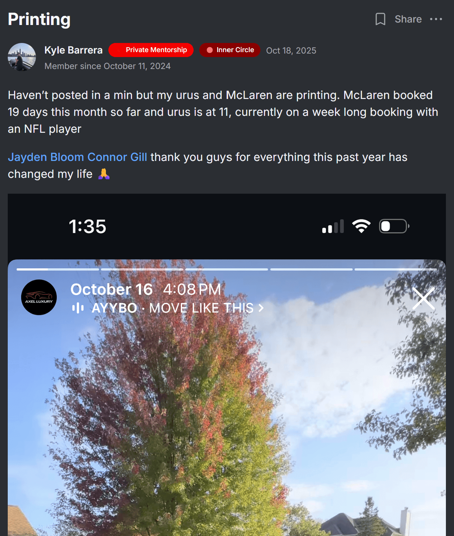
Task: Open the three-dot more options menu
Action: click(x=436, y=19)
